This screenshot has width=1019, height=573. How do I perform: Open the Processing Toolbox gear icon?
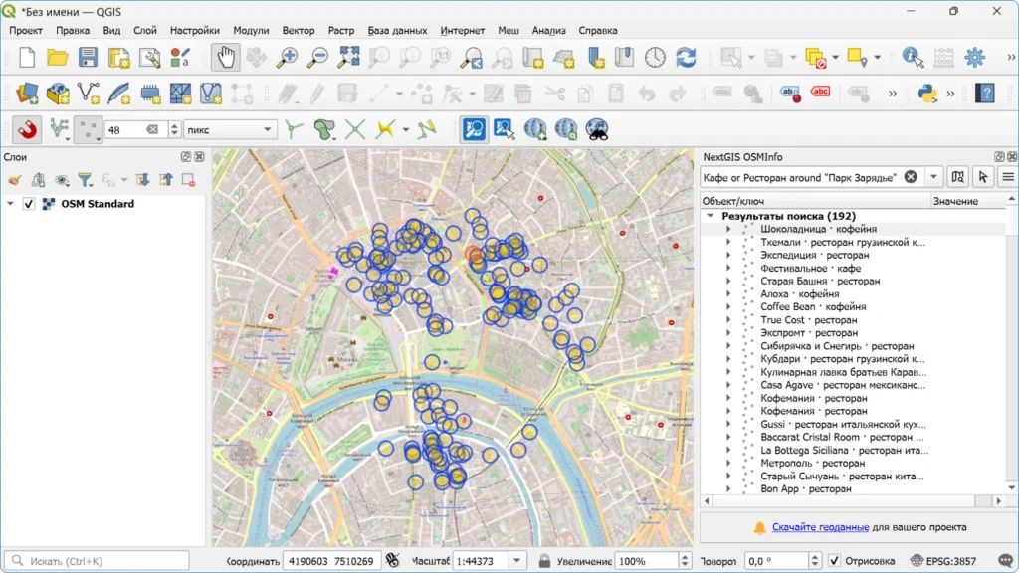click(x=975, y=57)
